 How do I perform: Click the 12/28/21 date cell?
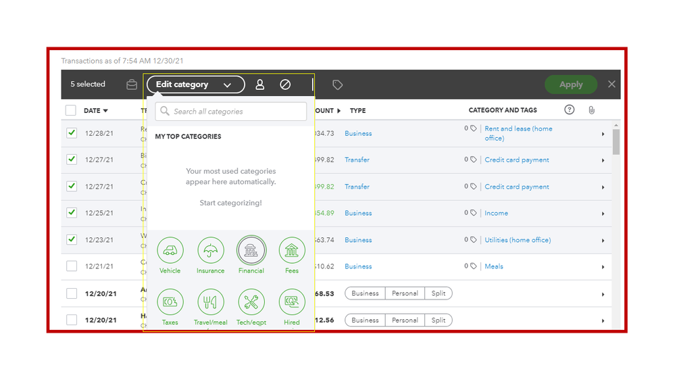pyautogui.click(x=99, y=133)
